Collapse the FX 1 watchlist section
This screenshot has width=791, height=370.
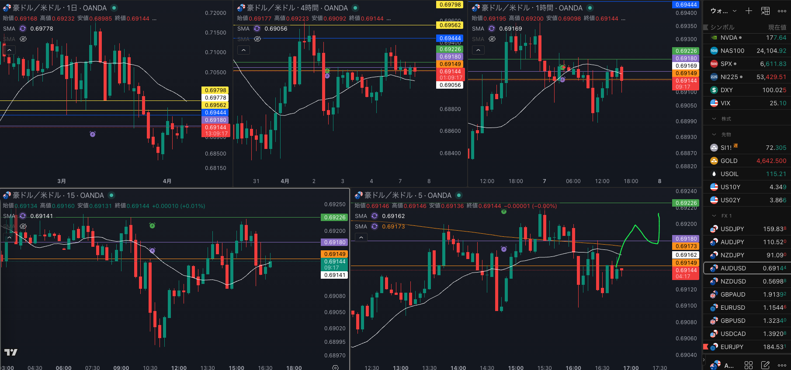[x=714, y=216]
